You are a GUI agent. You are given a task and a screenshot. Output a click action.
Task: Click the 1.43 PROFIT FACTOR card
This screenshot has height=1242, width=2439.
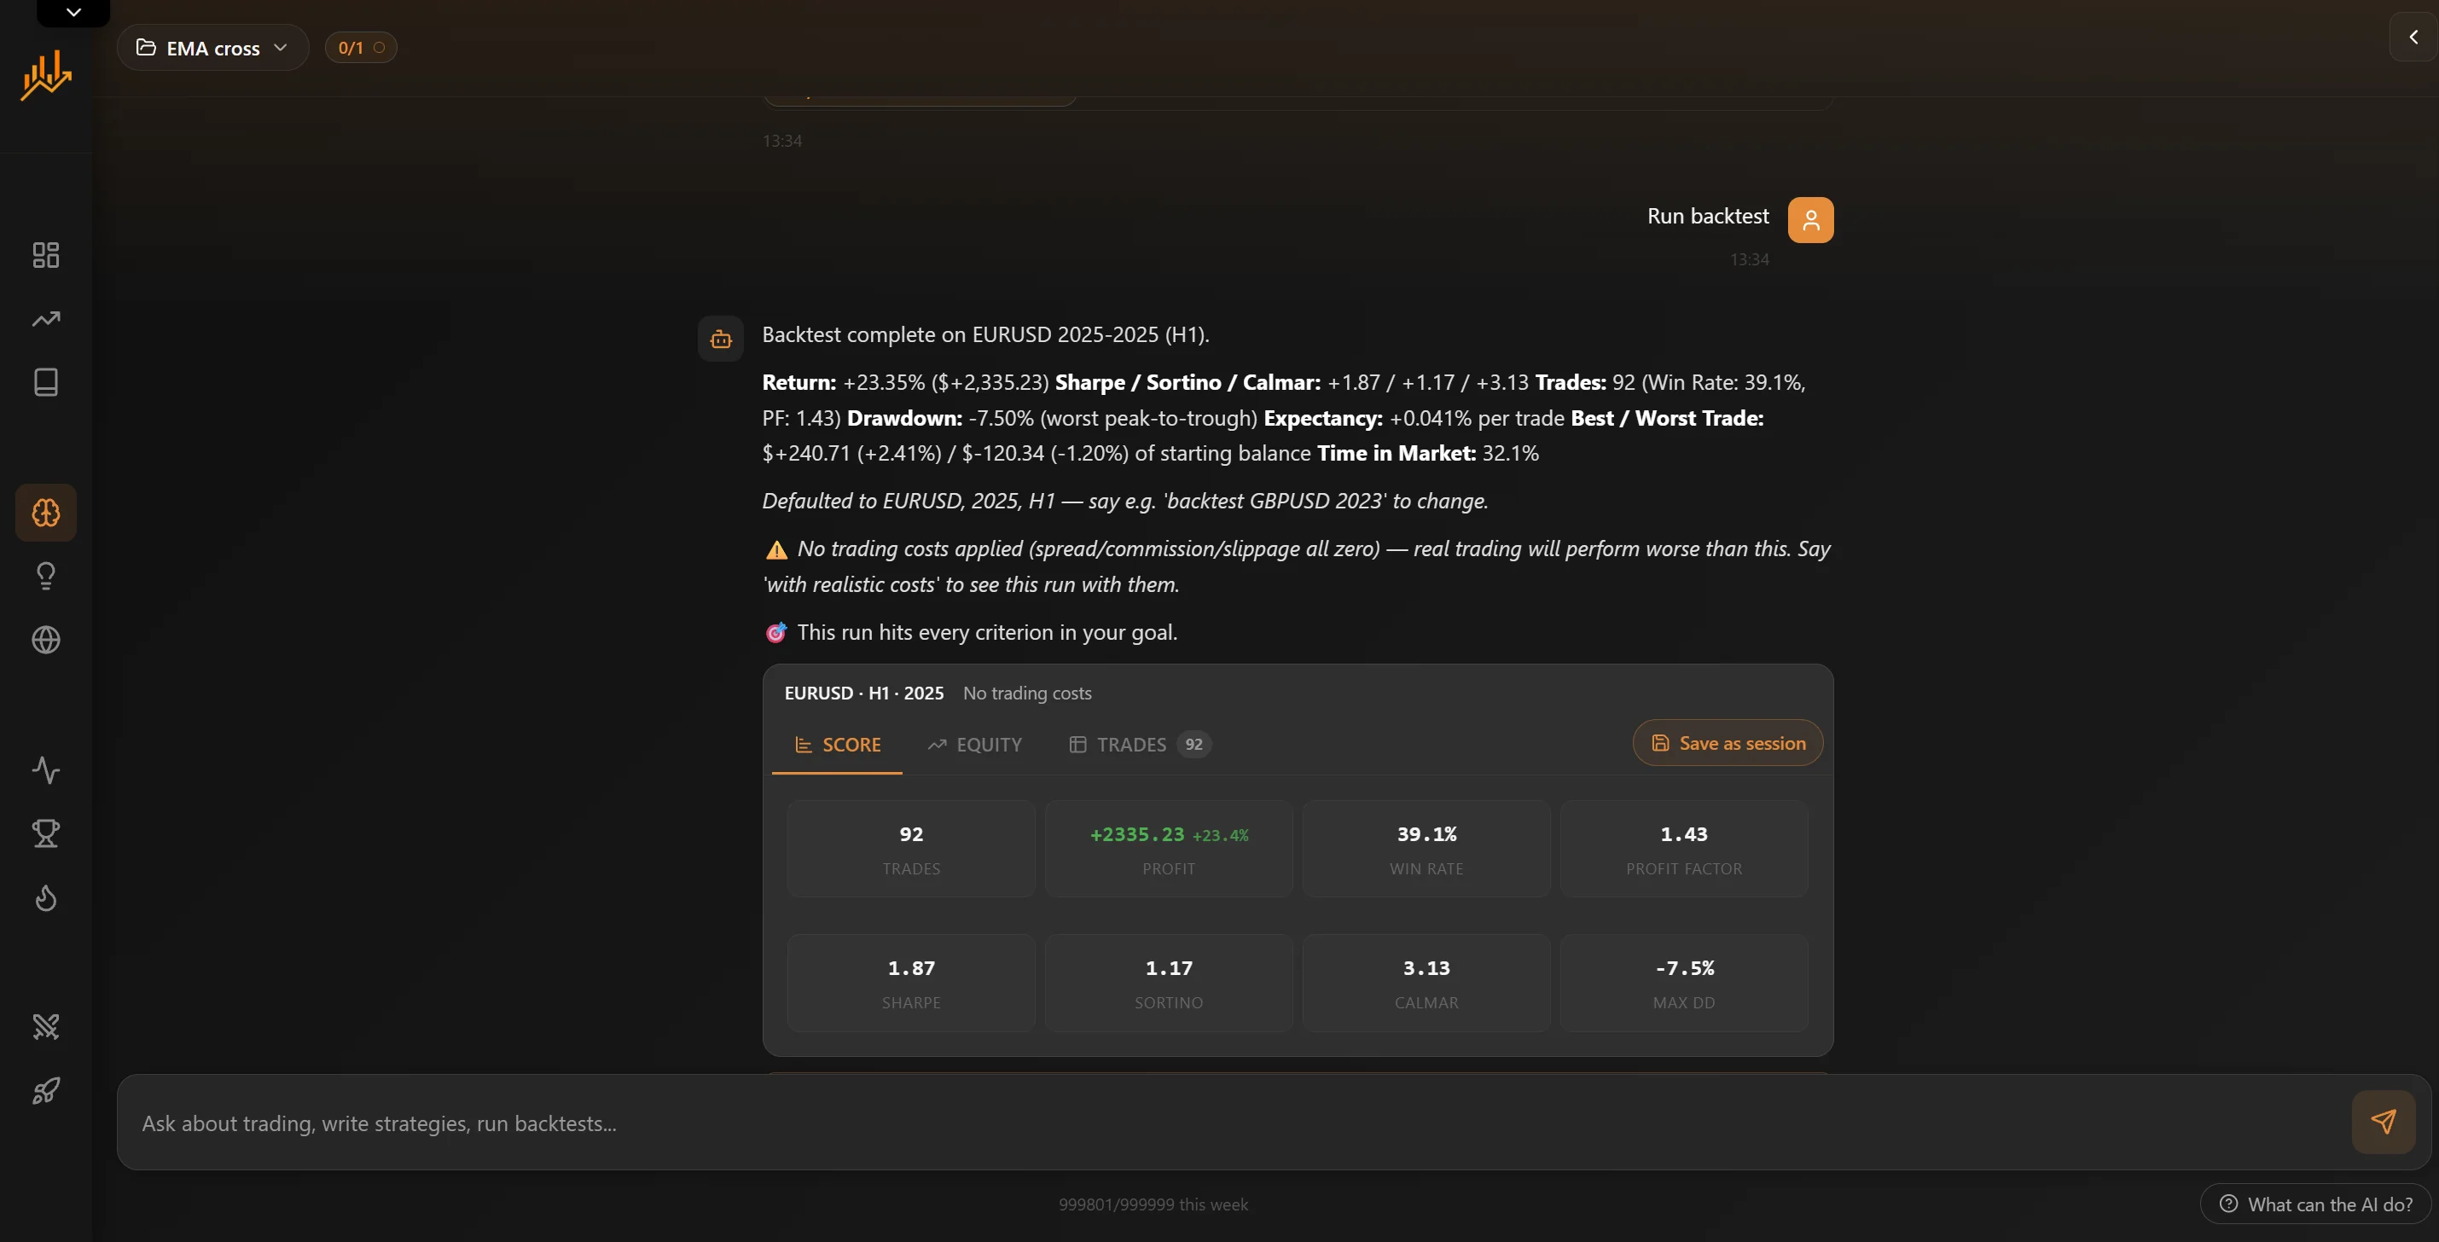1683,849
